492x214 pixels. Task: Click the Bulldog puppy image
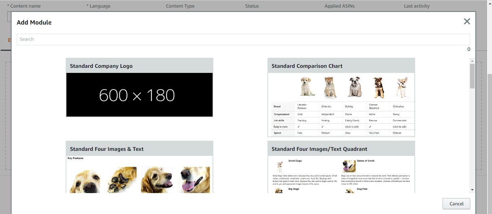pyautogui.click(x=354, y=87)
